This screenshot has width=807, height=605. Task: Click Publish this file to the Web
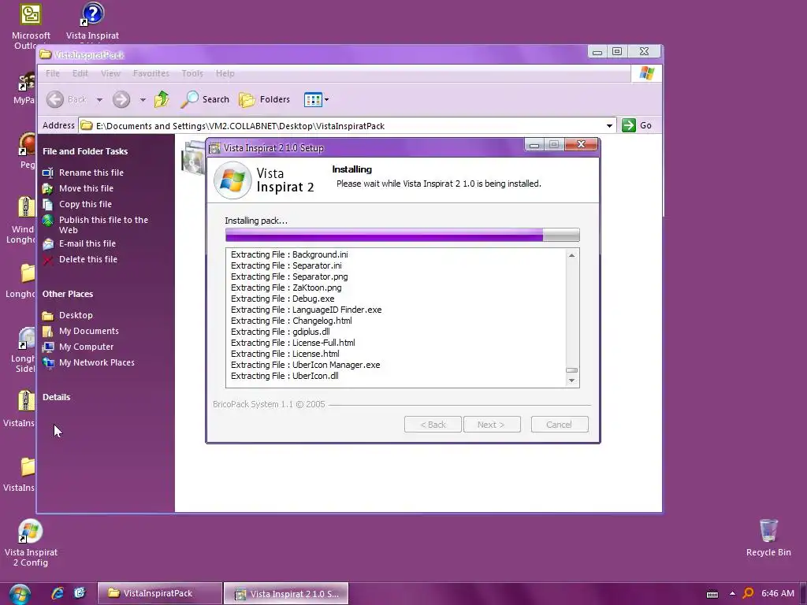click(103, 225)
